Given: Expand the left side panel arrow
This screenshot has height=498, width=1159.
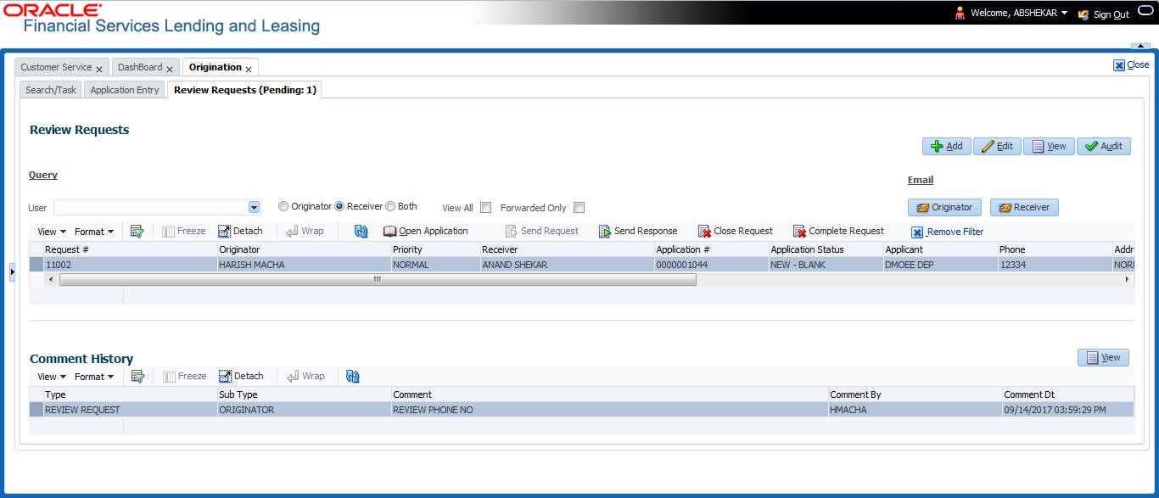Looking at the screenshot, I should (12, 271).
